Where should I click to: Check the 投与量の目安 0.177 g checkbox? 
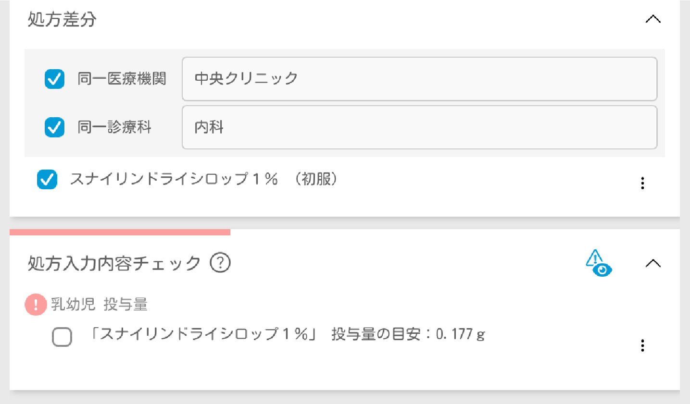coord(62,337)
